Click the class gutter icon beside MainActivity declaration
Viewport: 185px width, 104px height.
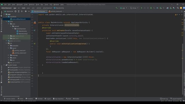tap(35, 23)
